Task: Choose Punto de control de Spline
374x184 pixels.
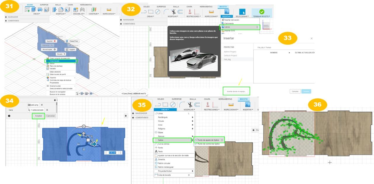Action: click(209, 144)
